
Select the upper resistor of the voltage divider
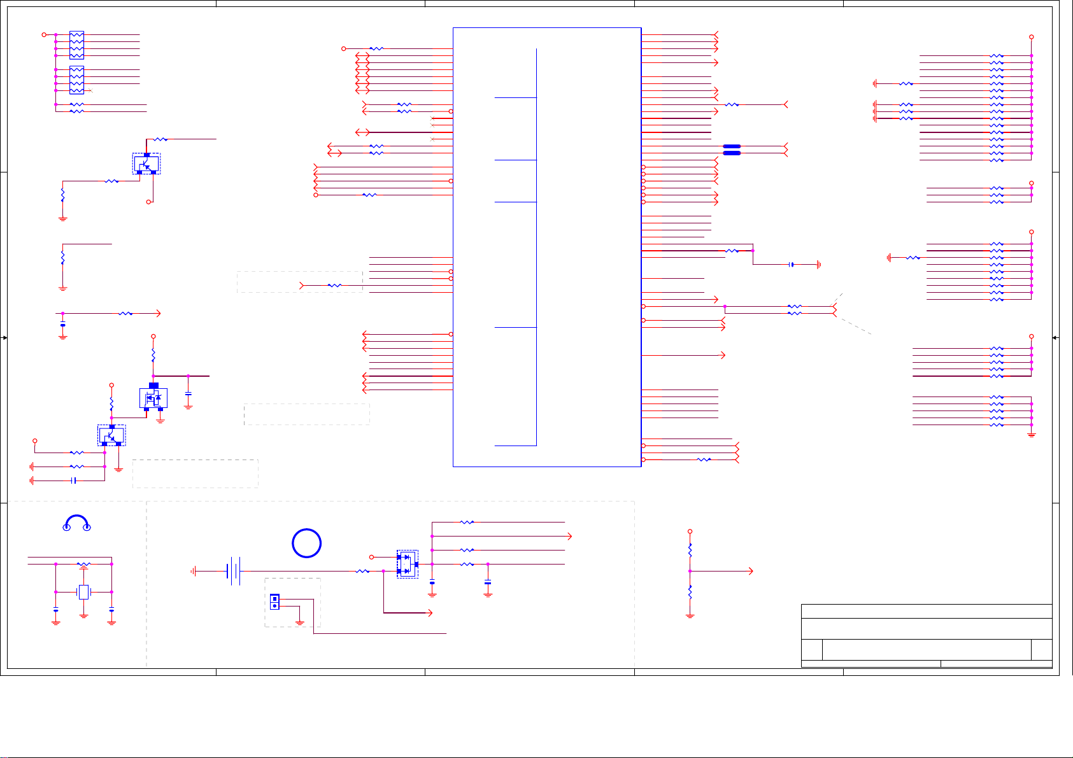pos(690,550)
